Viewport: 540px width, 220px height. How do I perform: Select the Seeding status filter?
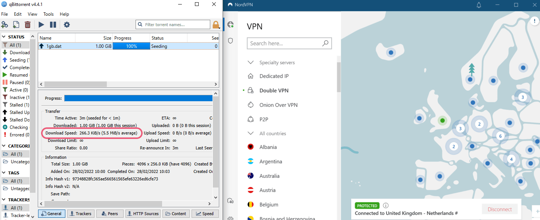click(x=15, y=60)
